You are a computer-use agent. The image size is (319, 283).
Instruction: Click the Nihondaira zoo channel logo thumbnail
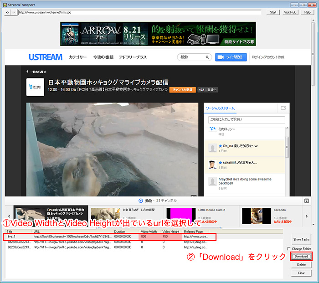point(35,87)
